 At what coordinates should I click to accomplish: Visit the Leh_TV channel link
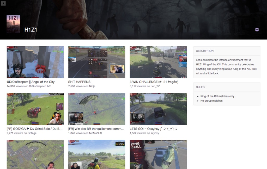(x=155, y=86)
